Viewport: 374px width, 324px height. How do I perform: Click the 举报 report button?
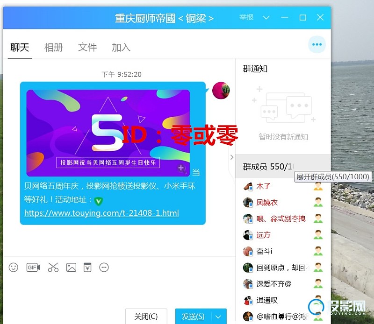pyautogui.click(x=246, y=17)
